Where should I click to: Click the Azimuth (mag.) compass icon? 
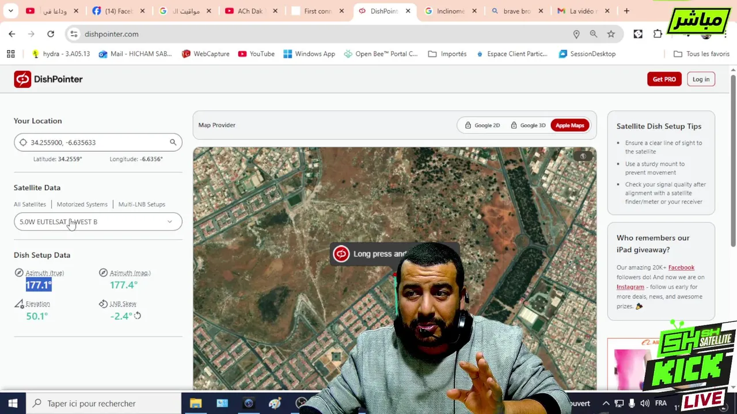click(103, 273)
